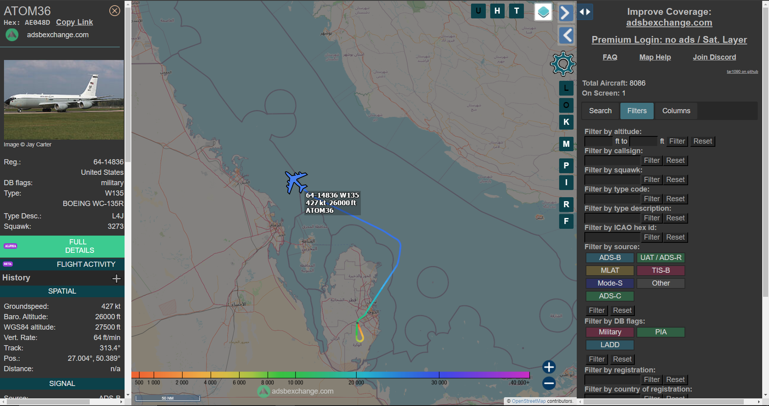Click the H map toggle button
769x406 pixels.
click(497, 11)
